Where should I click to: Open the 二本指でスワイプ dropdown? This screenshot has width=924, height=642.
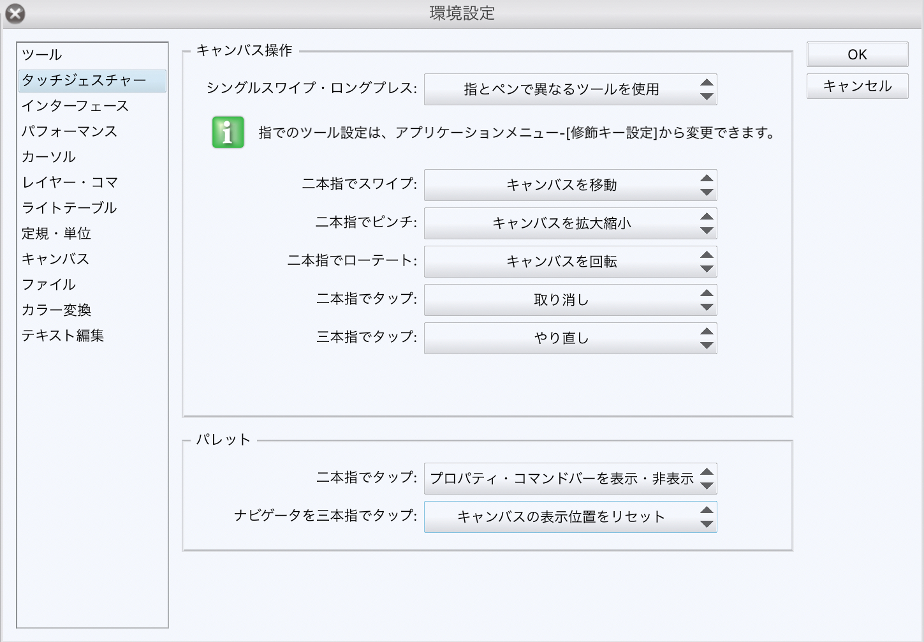tap(570, 185)
